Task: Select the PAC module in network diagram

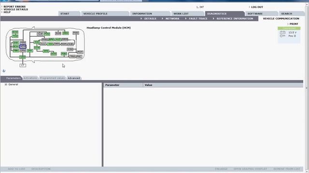Action: point(79,57)
